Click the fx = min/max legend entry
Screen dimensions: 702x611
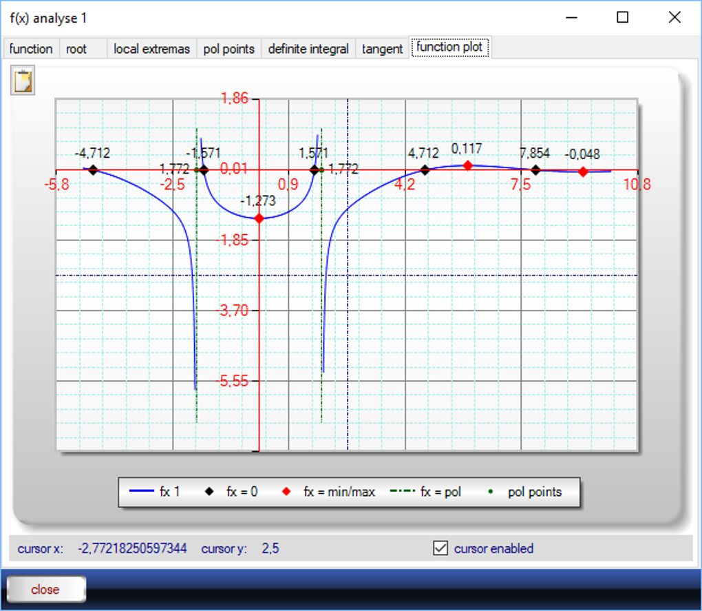(x=328, y=492)
